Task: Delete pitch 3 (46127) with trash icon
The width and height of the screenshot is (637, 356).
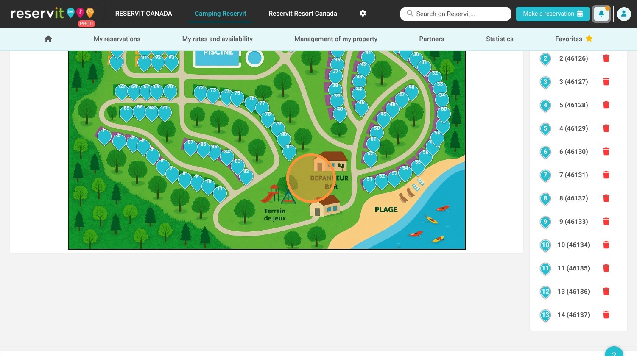Action: tap(606, 82)
